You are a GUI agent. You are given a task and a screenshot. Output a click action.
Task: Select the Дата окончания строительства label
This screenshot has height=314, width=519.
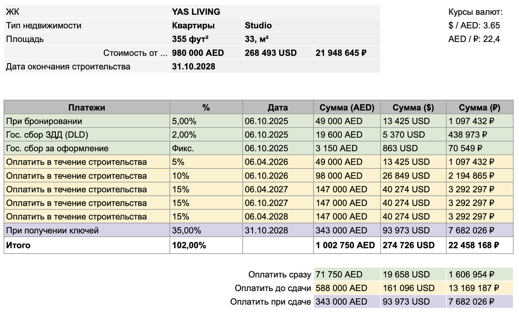[68, 67]
